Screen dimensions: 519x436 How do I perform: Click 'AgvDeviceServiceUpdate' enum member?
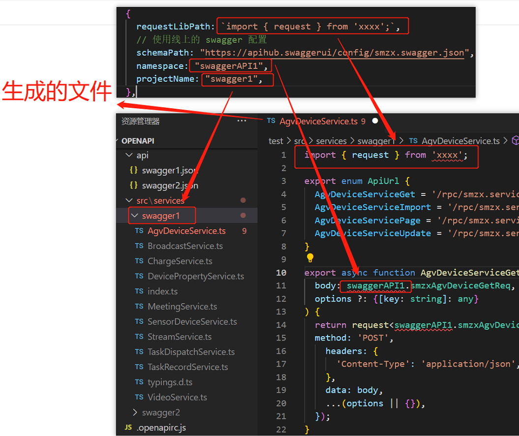(x=373, y=233)
